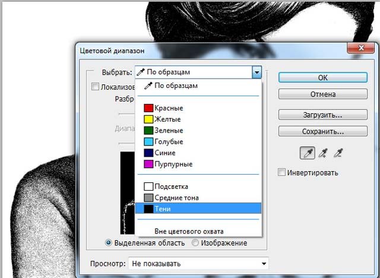Viewport: 380px width, 278px height.
Task: Choose Пурпурные magenta color range
Action: tap(173, 164)
